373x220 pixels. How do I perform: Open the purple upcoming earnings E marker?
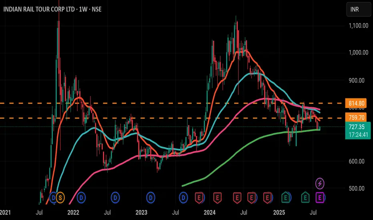[x=320, y=198]
